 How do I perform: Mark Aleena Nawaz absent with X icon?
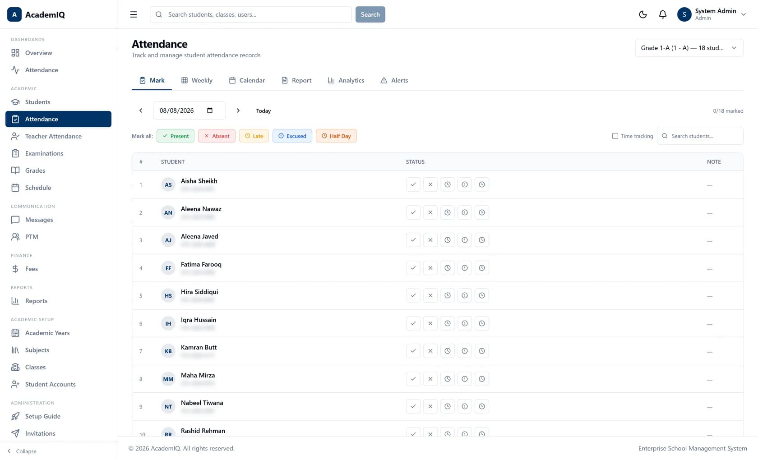pyautogui.click(x=430, y=212)
